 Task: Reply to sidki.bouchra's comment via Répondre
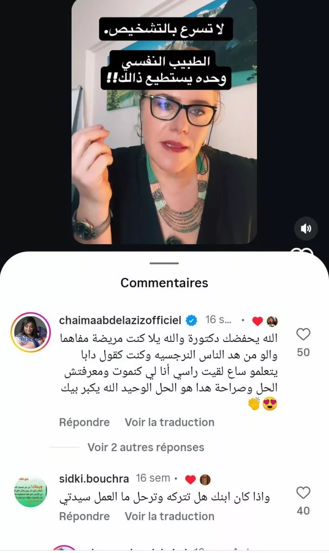(84, 516)
